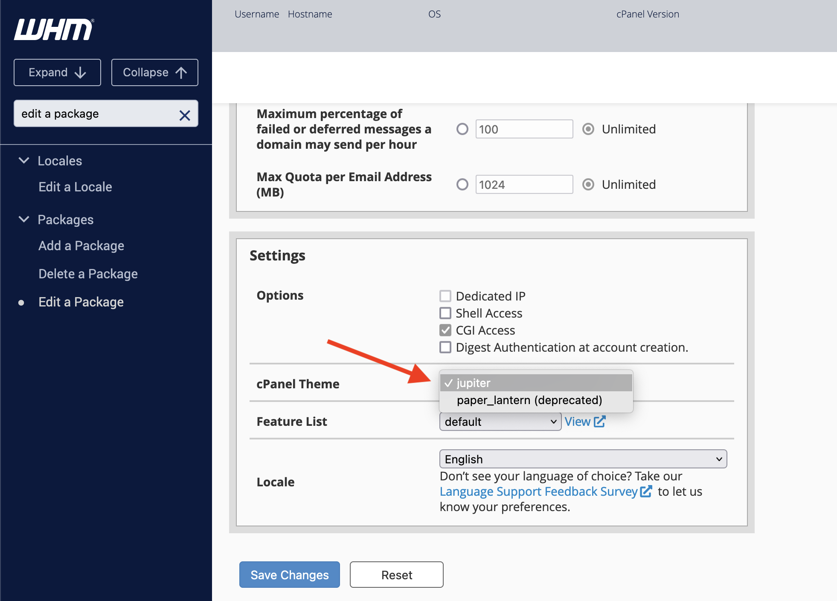This screenshot has width=837, height=601.
Task: Check the Shell Access option
Action: [445, 313]
